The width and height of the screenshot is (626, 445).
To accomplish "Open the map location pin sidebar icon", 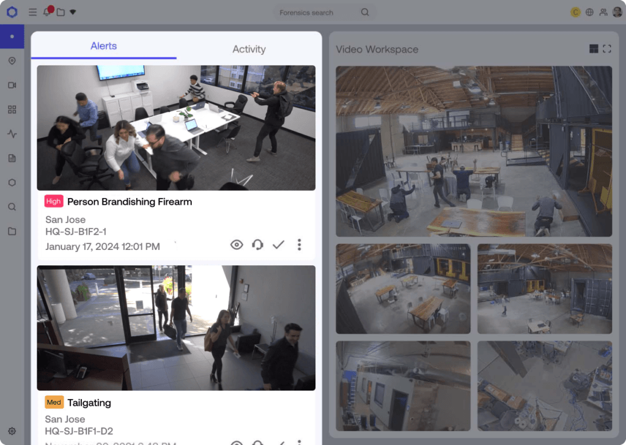I will coord(12,61).
